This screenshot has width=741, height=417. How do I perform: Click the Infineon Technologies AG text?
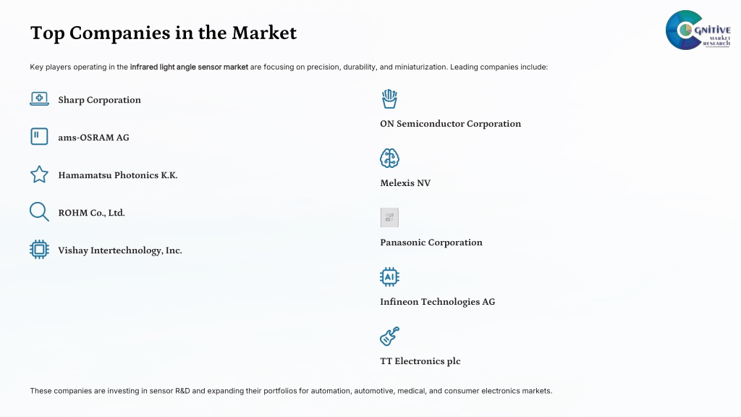437,302
